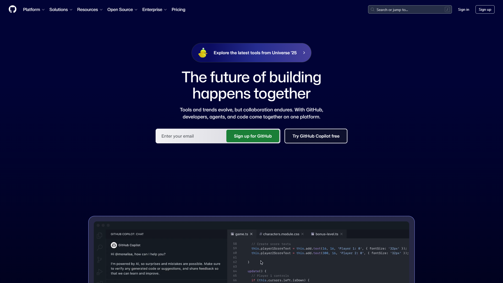The height and width of the screenshot is (283, 503).
Task: Click the GitHub logo in the navbar
Action: point(12,9)
